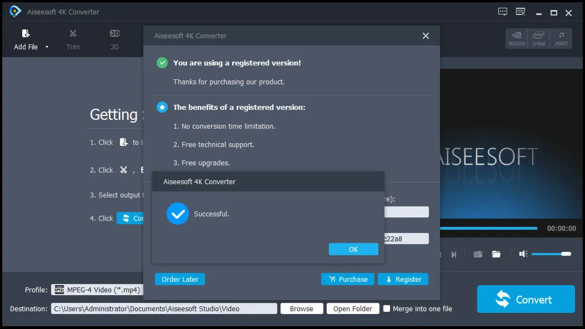Image resolution: width=585 pixels, height=329 pixels.
Task: Click the Register button
Action: 403,279
